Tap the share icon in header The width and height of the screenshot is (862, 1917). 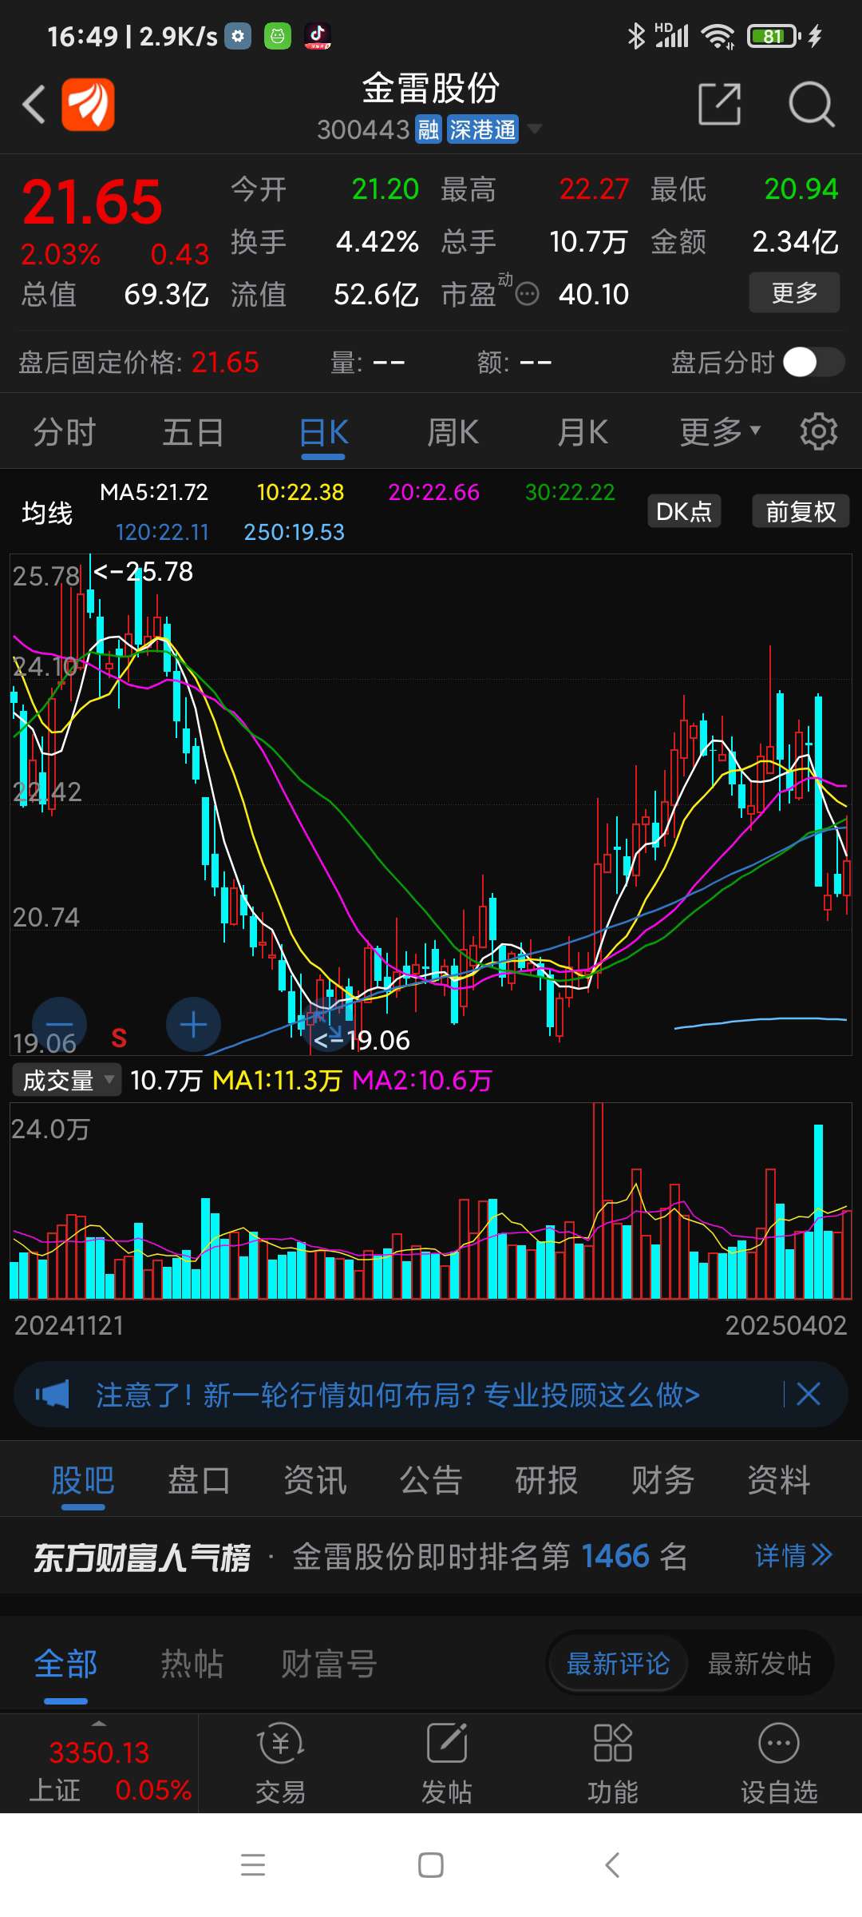point(719,104)
